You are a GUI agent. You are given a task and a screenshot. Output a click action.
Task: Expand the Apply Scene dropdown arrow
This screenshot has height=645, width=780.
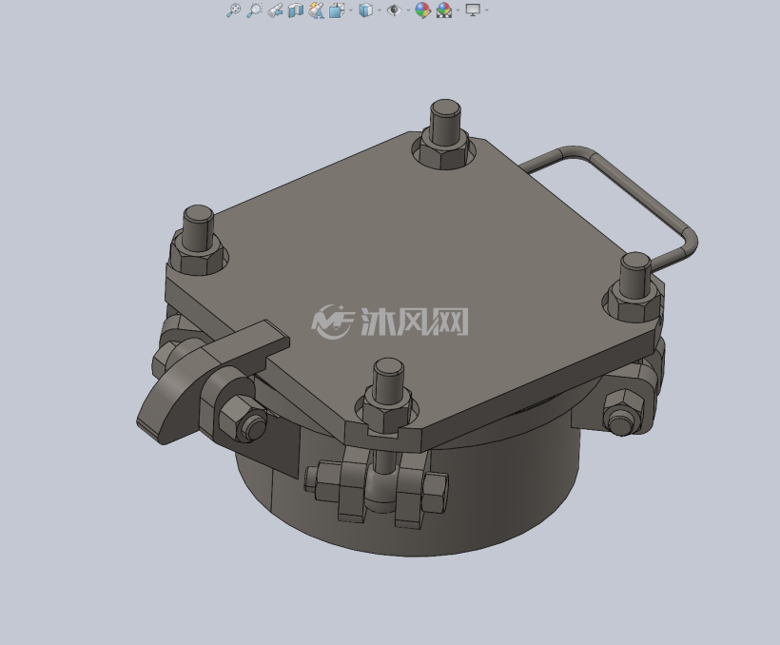tap(458, 10)
